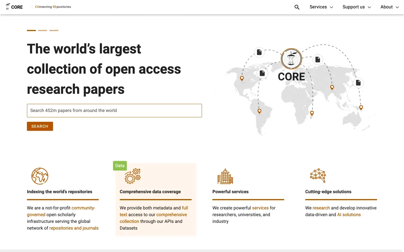
Task: Expand the About dropdown menu
Action: click(390, 7)
